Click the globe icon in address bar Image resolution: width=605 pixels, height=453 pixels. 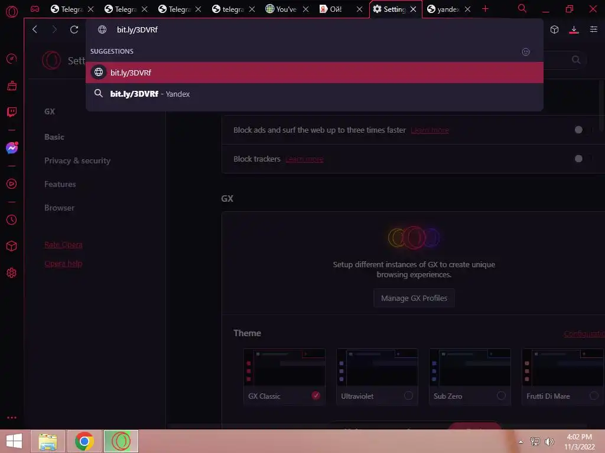[x=102, y=29]
